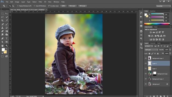Select the Rectangular Marquee tool

point(2,14)
